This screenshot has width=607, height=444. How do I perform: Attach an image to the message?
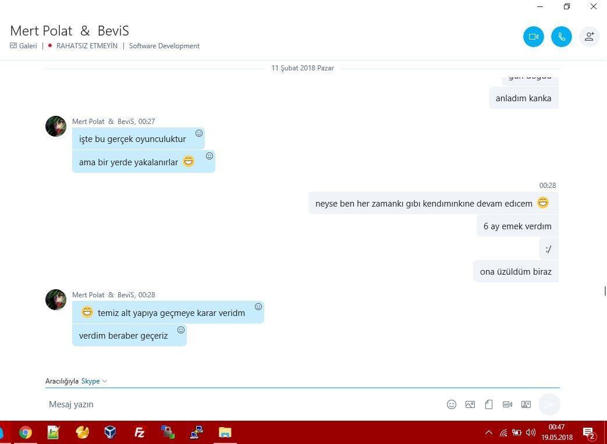coord(470,404)
